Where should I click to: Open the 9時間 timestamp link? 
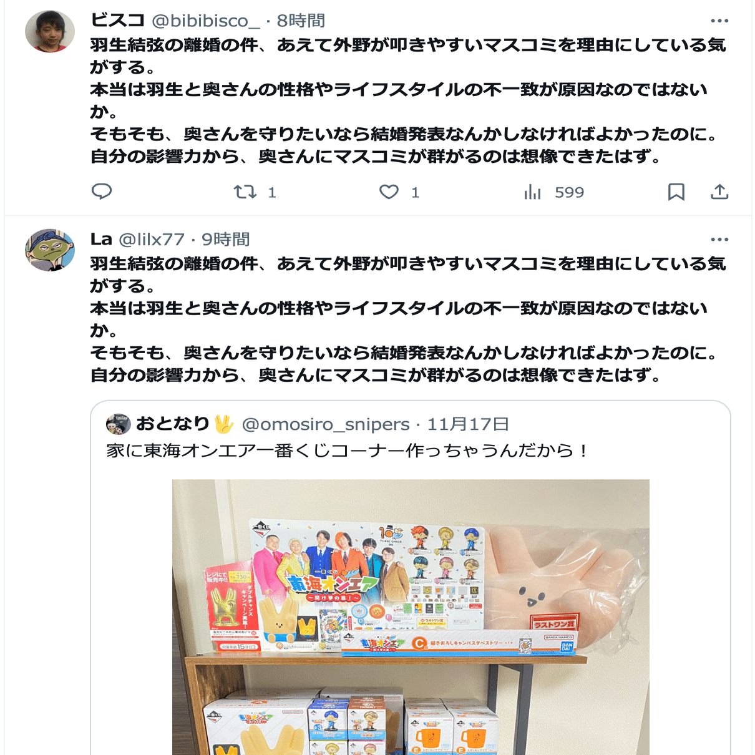225,240
